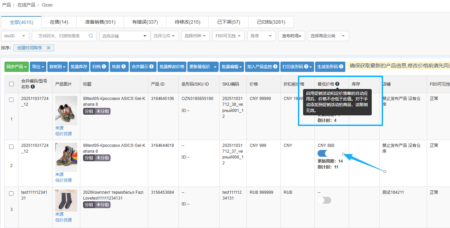Click the search magnifier icon in search box

tap(91, 36)
